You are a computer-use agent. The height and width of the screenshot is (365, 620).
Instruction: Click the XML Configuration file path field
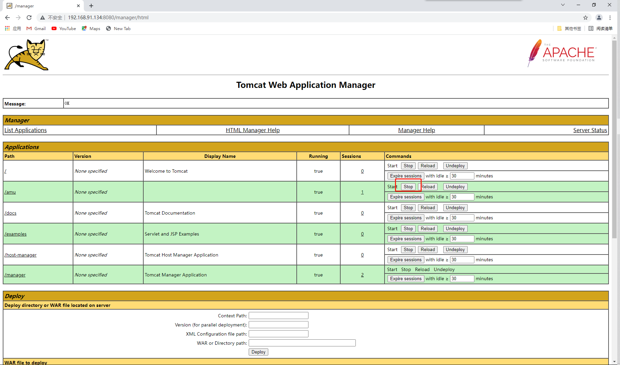(x=278, y=334)
